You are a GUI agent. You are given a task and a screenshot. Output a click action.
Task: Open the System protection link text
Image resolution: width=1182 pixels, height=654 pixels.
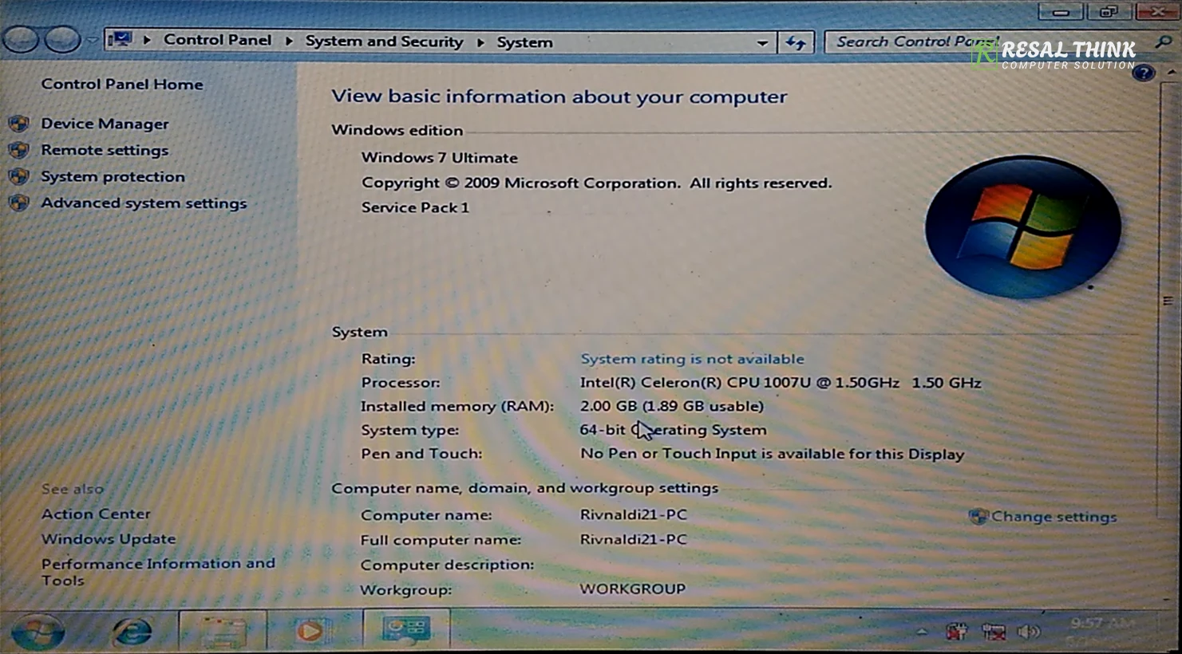[113, 176]
